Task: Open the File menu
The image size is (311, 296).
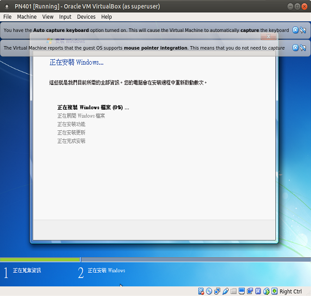Action: pos(7,17)
